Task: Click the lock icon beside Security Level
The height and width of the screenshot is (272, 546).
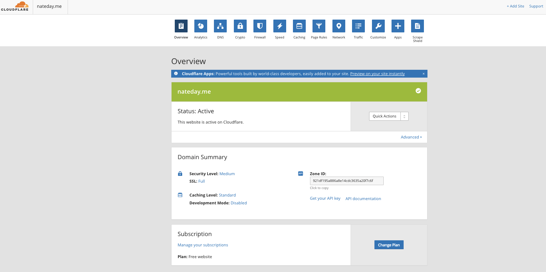Action: click(x=180, y=174)
